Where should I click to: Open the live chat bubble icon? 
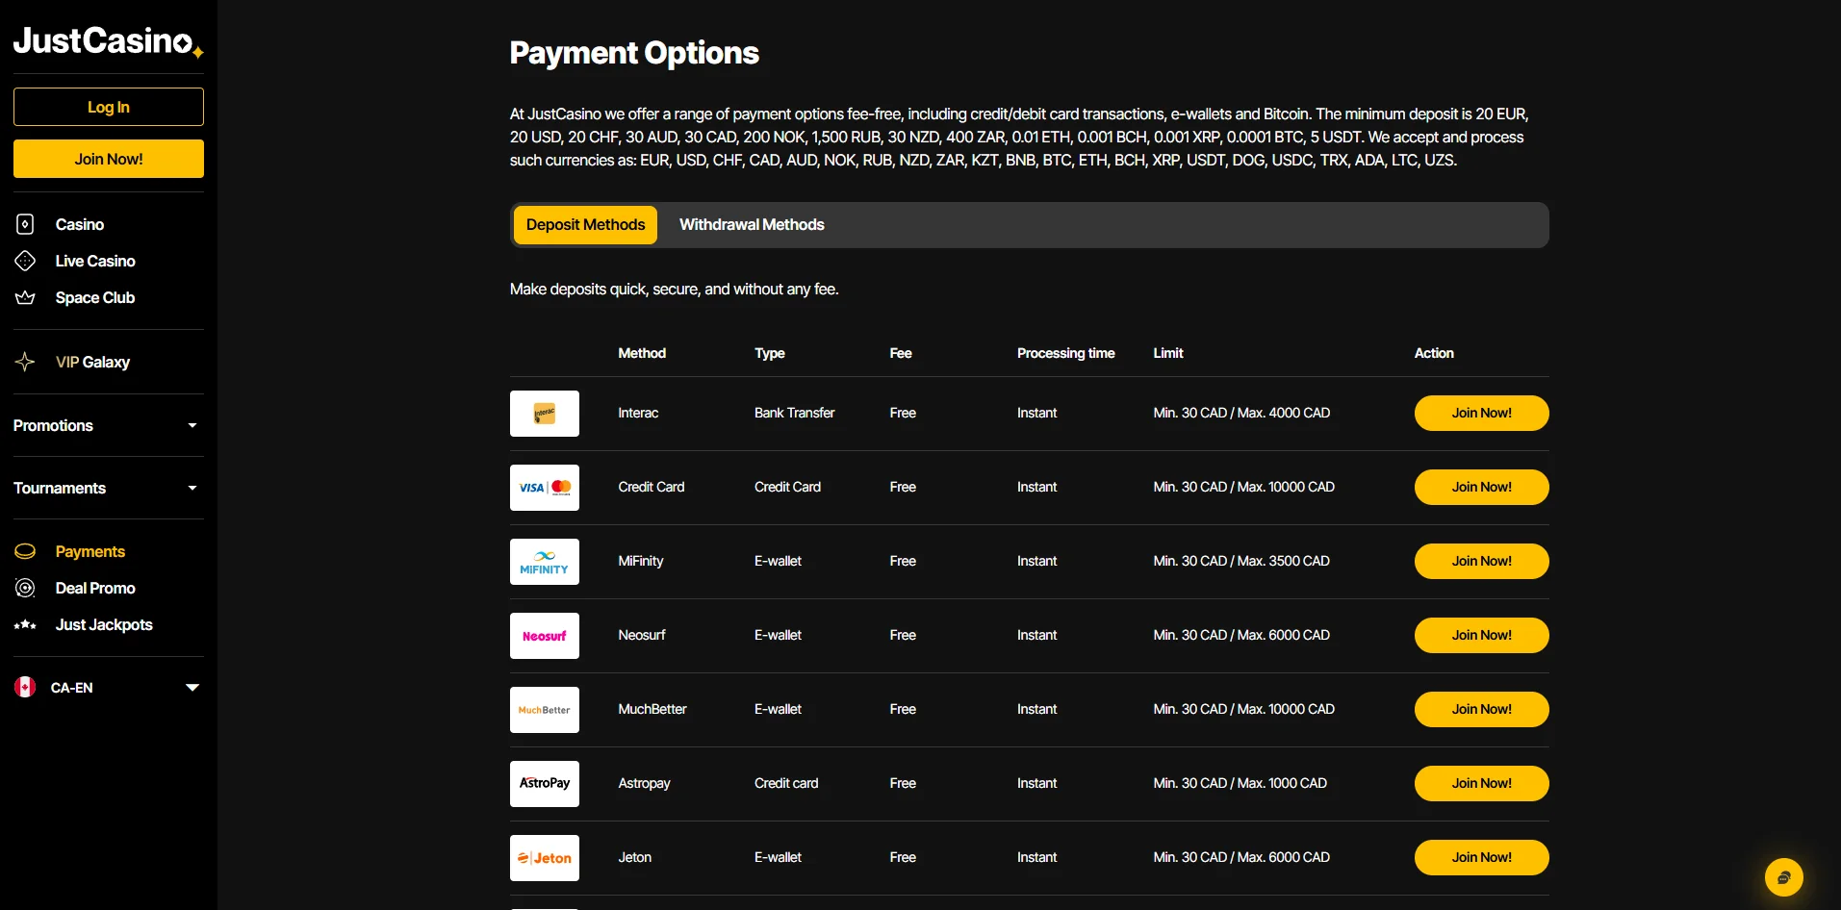tap(1783, 877)
